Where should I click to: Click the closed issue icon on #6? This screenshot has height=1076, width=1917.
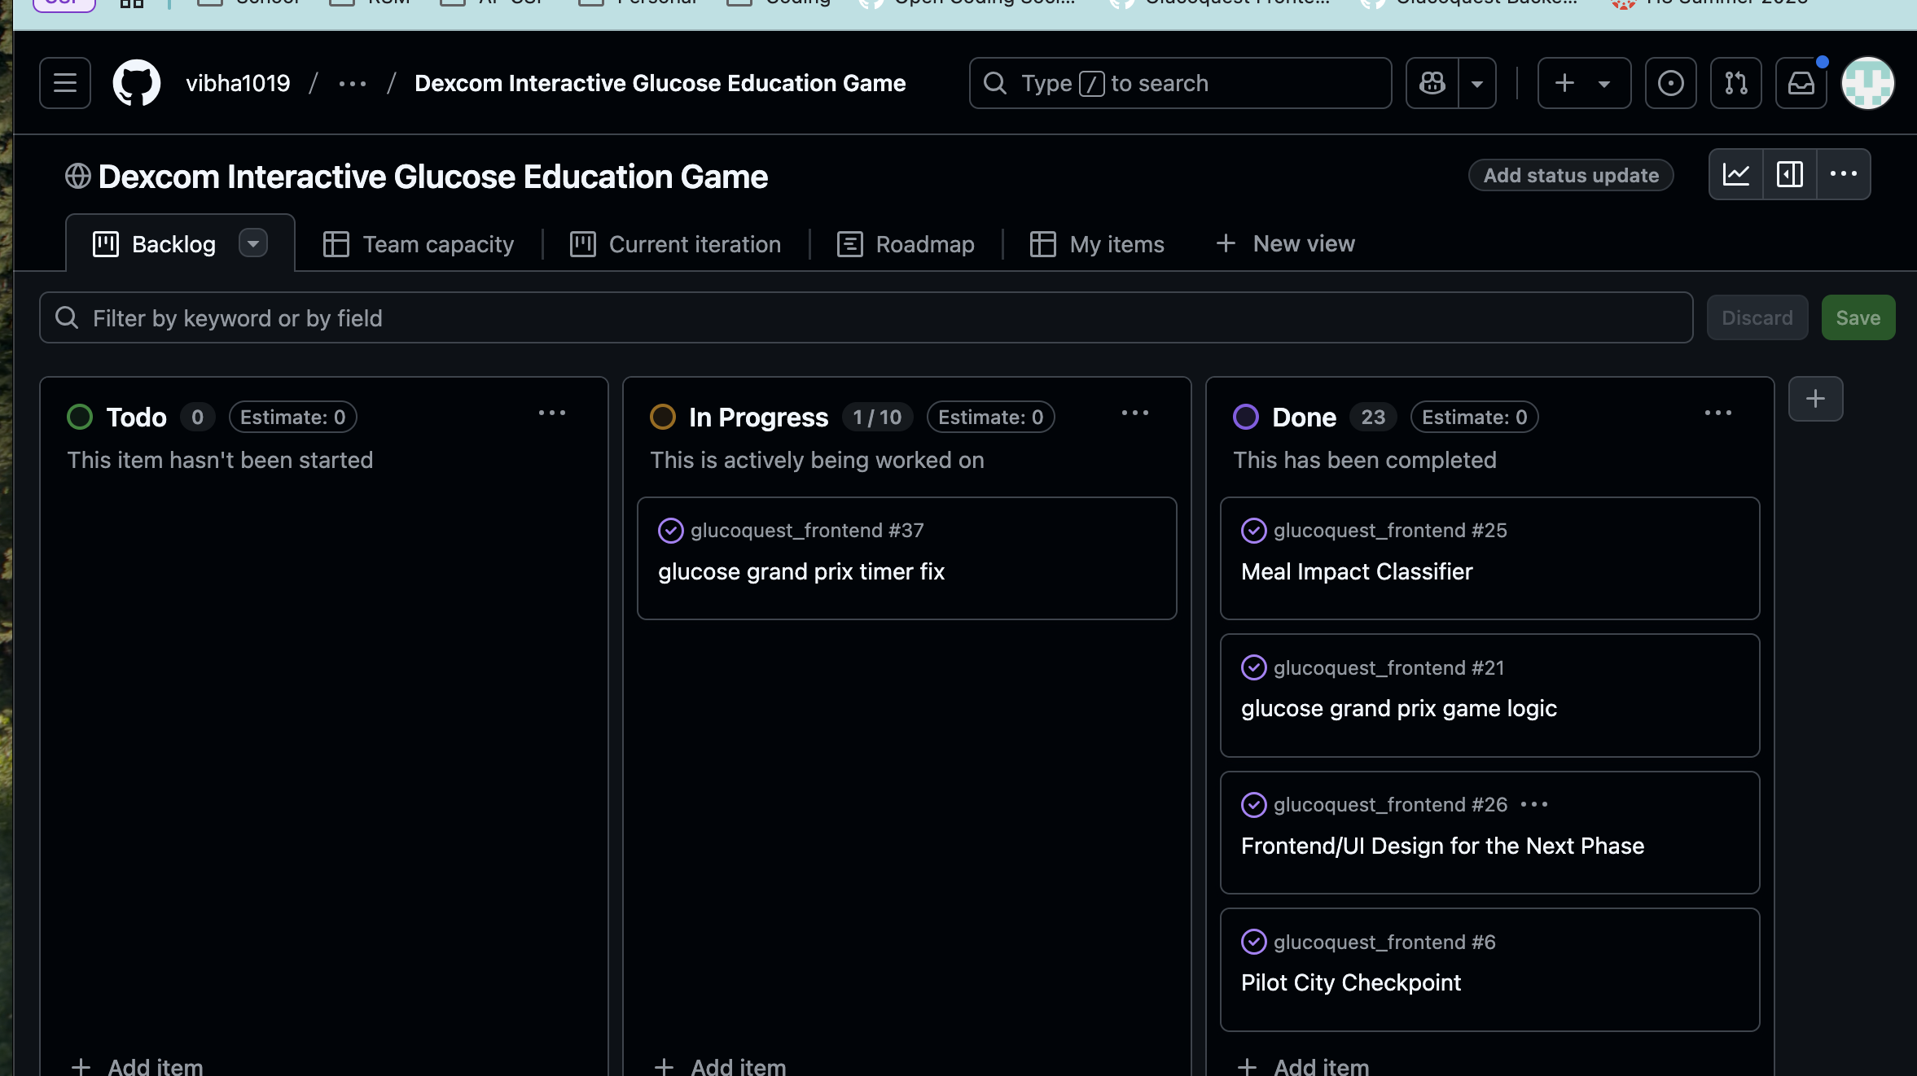(x=1253, y=942)
